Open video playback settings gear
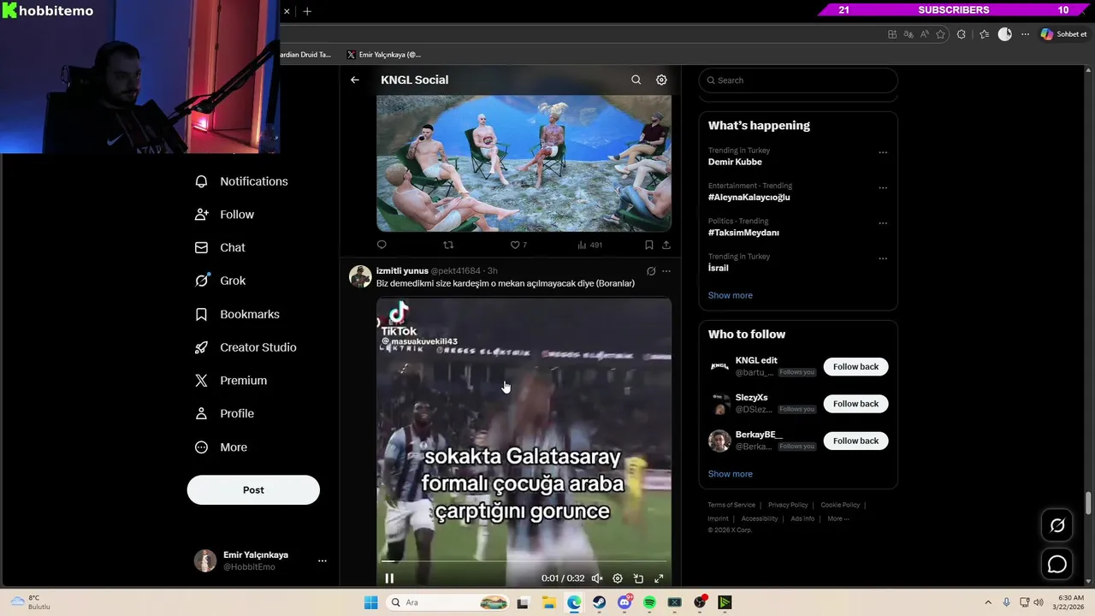This screenshot has height=616, width=1095. 618,578
